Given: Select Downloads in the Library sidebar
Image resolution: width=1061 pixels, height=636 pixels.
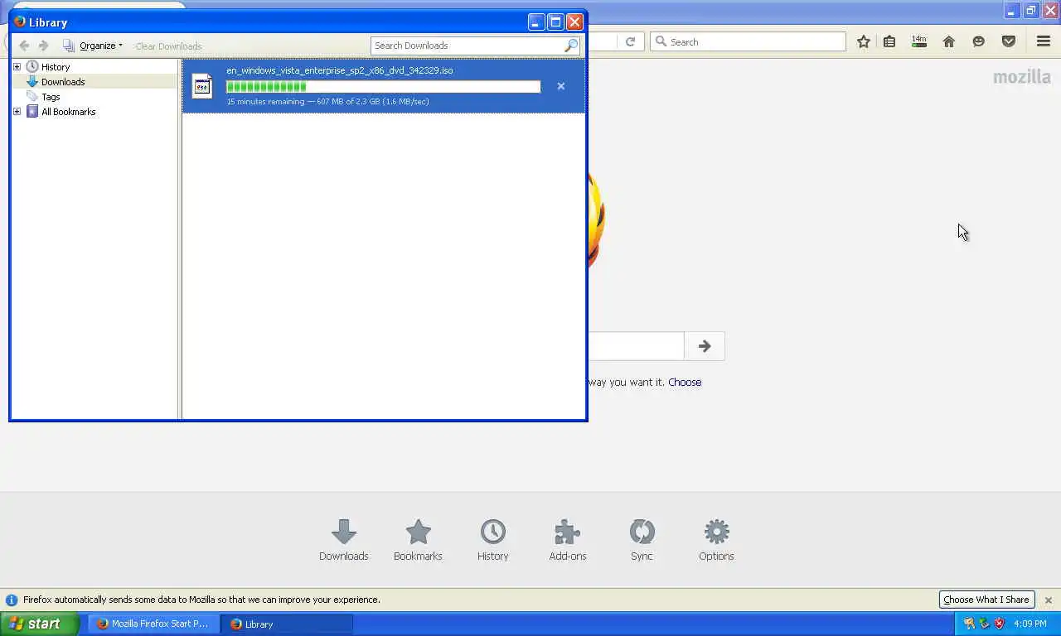Looking at the screenshot, I should click(x=63, y=82).
